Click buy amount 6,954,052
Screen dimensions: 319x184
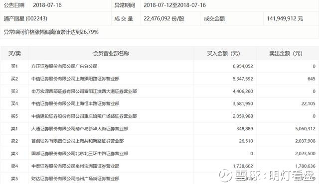click(x=243, y=66)
